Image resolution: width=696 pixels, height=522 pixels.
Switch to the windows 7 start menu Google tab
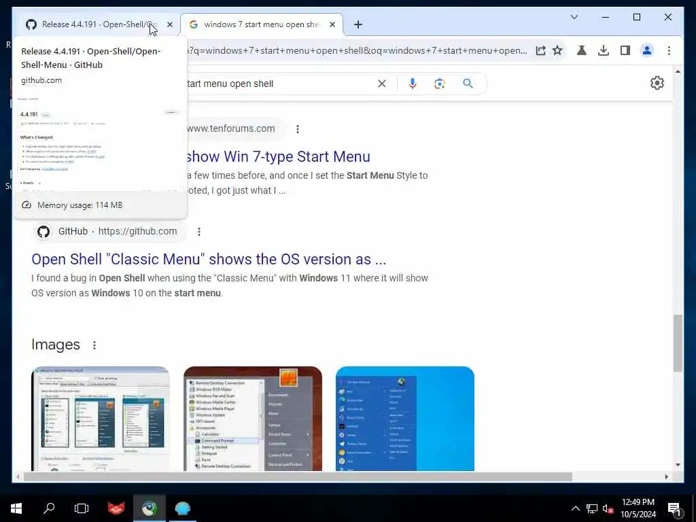tap(261, 24)
